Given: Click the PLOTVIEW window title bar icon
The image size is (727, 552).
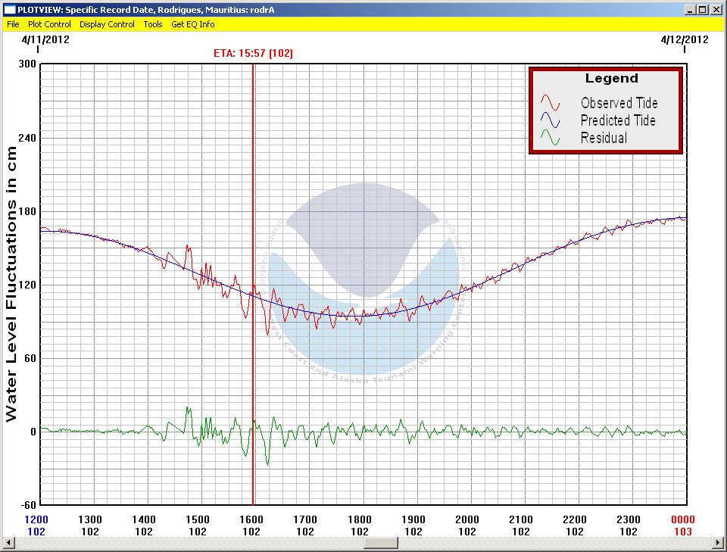Looking at the screenshot, I should (x=9, y=10).
